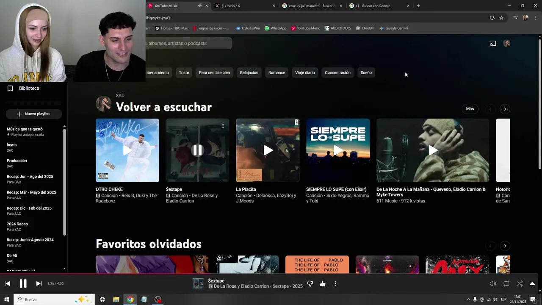Open File Explorer from the taskbar
Viewport: 542px width, 305px height.
(x=116, y=299)
